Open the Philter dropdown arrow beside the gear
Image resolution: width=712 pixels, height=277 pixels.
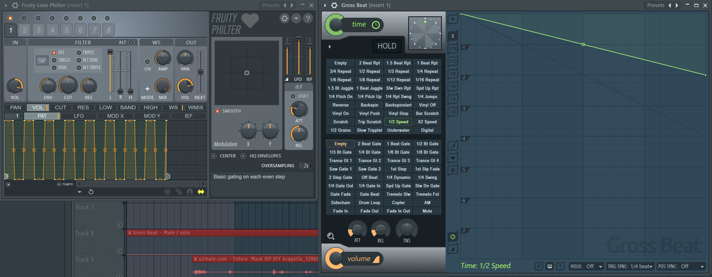(x=297, y=18)
